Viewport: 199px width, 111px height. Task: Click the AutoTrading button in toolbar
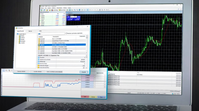point(55,10)
